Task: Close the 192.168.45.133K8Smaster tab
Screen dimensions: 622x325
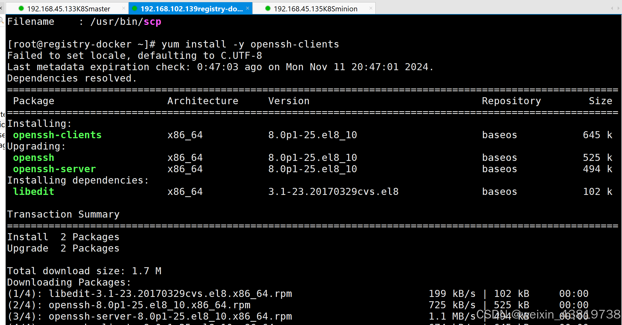Action: [124, 8]
